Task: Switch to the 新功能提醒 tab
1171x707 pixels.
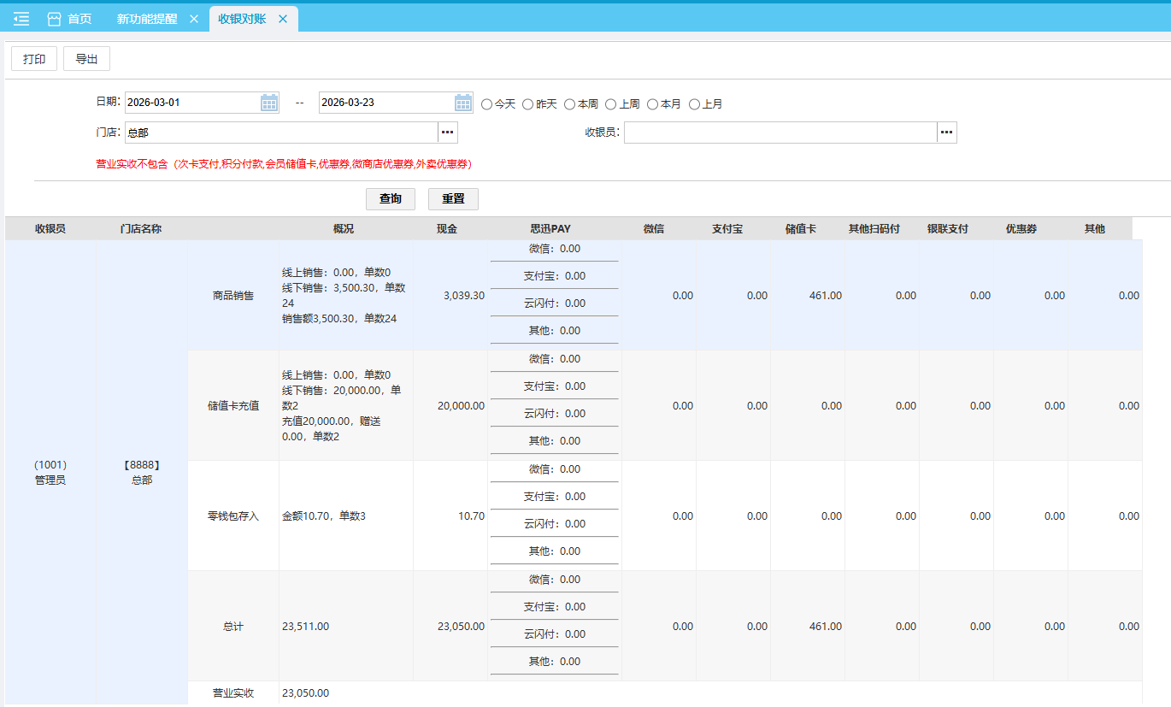Action: click(147, 19)
